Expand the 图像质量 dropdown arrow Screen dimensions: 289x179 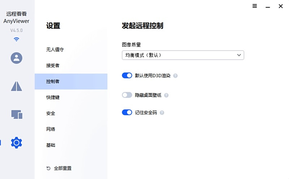pyautogui.click(x=239, y=55)
